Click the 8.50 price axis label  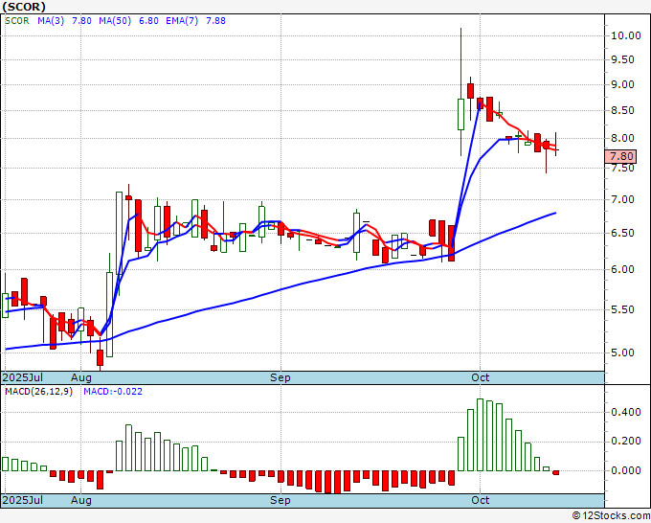click(622, 110)
